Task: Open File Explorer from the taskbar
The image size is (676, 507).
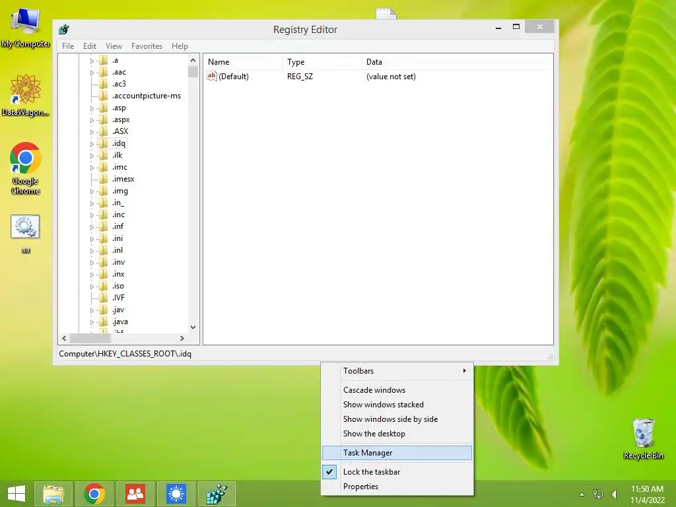Action: [53, 494]
